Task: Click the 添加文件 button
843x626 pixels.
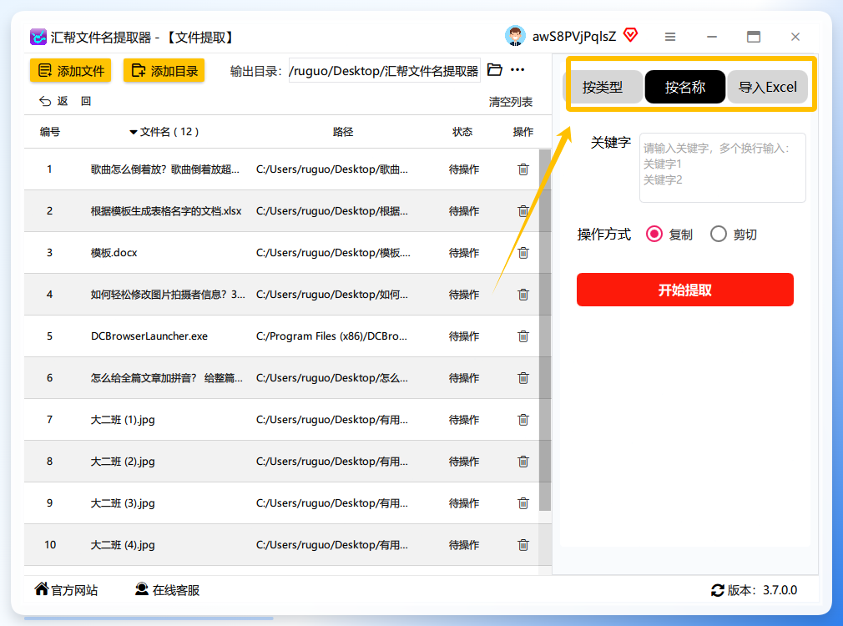Action: (70, 70)
